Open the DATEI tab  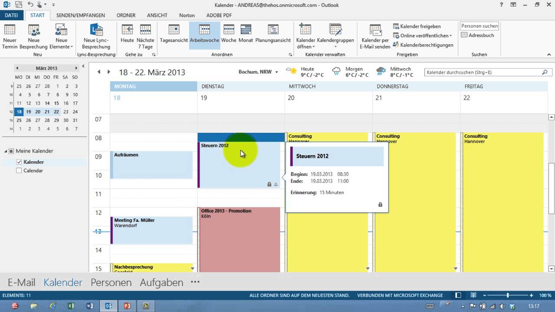click(12, 15)
